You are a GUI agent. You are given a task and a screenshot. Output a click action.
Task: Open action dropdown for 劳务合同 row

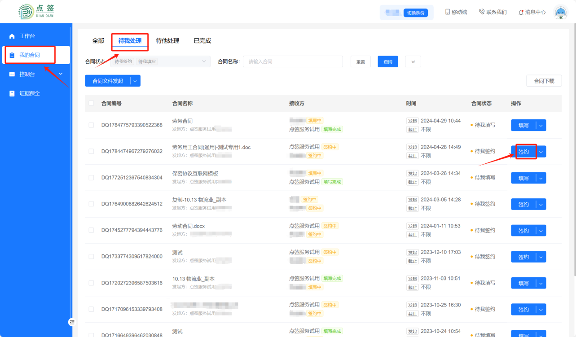pyautogui.click(x=541, y=125)
